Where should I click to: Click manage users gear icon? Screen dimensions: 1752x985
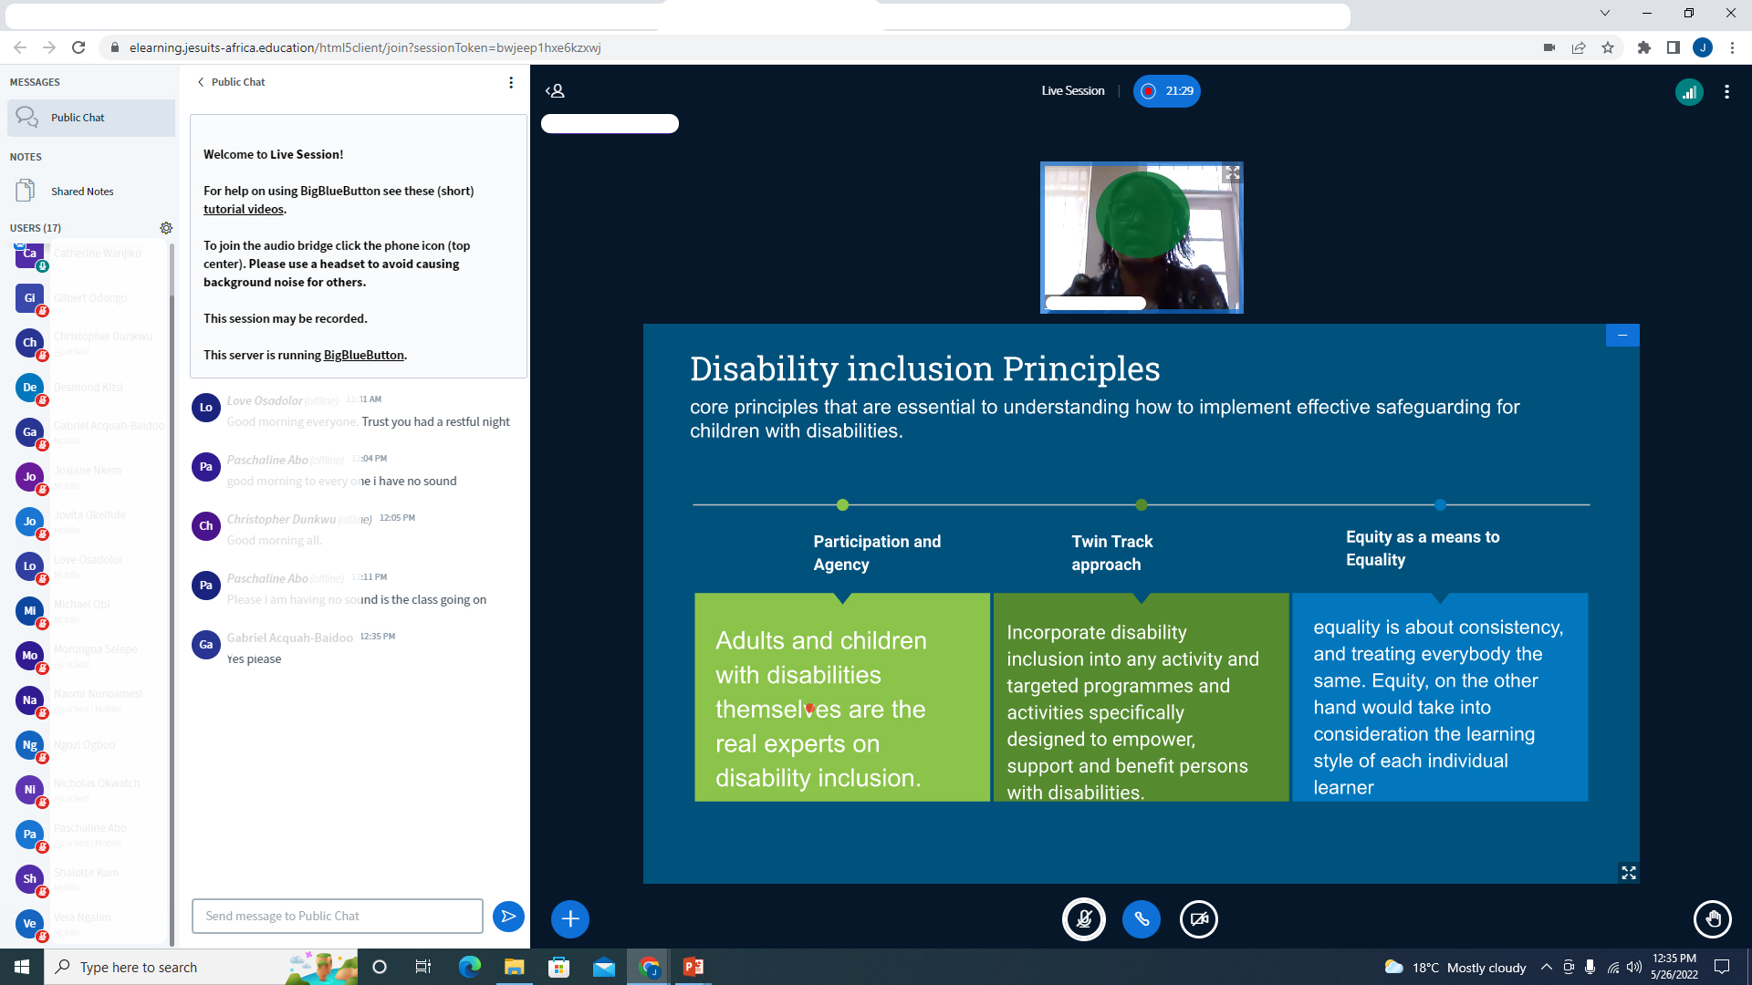[166, 228]
